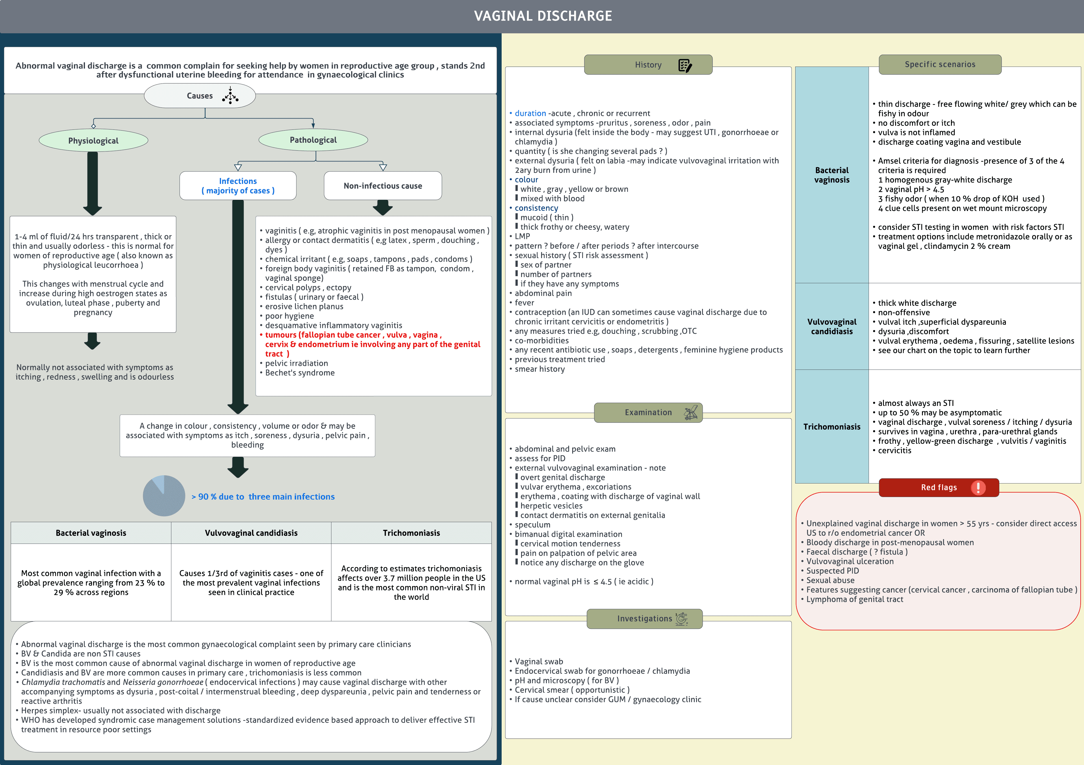
Task: Click the Specific scenarios heading button
Action: pyautogui.click(x=939, y=65)
